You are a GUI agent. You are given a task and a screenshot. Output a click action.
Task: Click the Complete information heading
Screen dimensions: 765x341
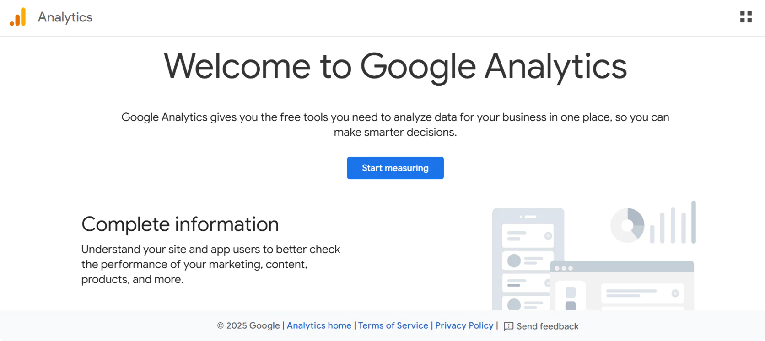tap(180, 224)
